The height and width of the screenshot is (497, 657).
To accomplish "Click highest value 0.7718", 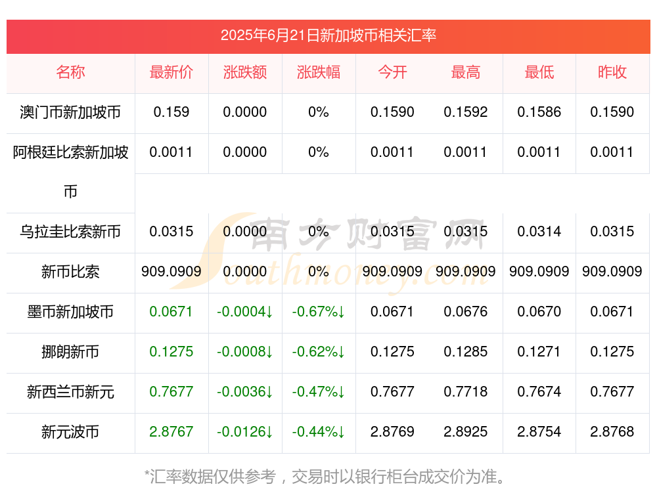I will 466,391.
